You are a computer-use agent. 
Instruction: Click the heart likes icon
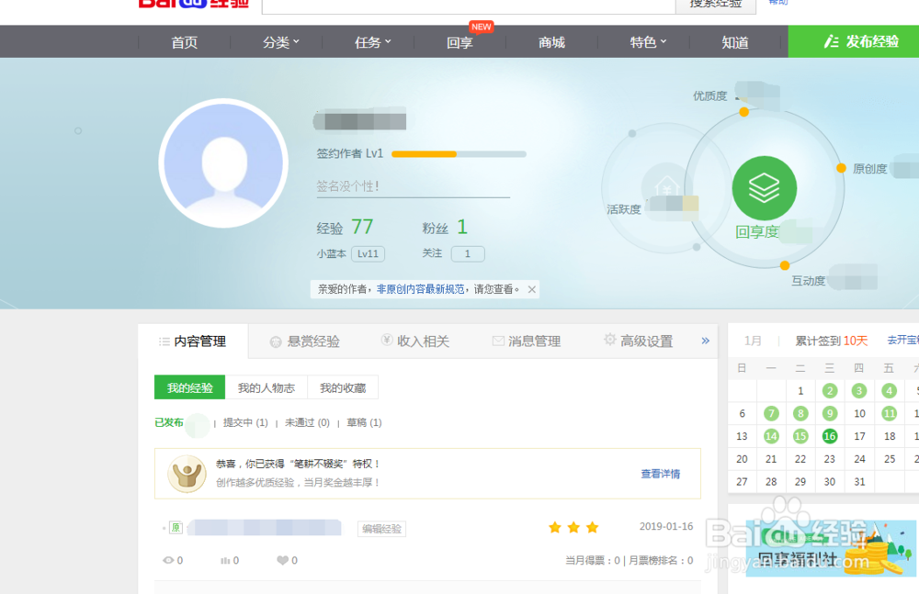[x=281, y=560]
